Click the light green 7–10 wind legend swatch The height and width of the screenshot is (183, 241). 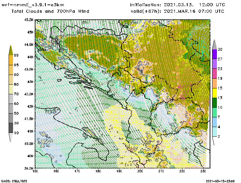[214, 113]
